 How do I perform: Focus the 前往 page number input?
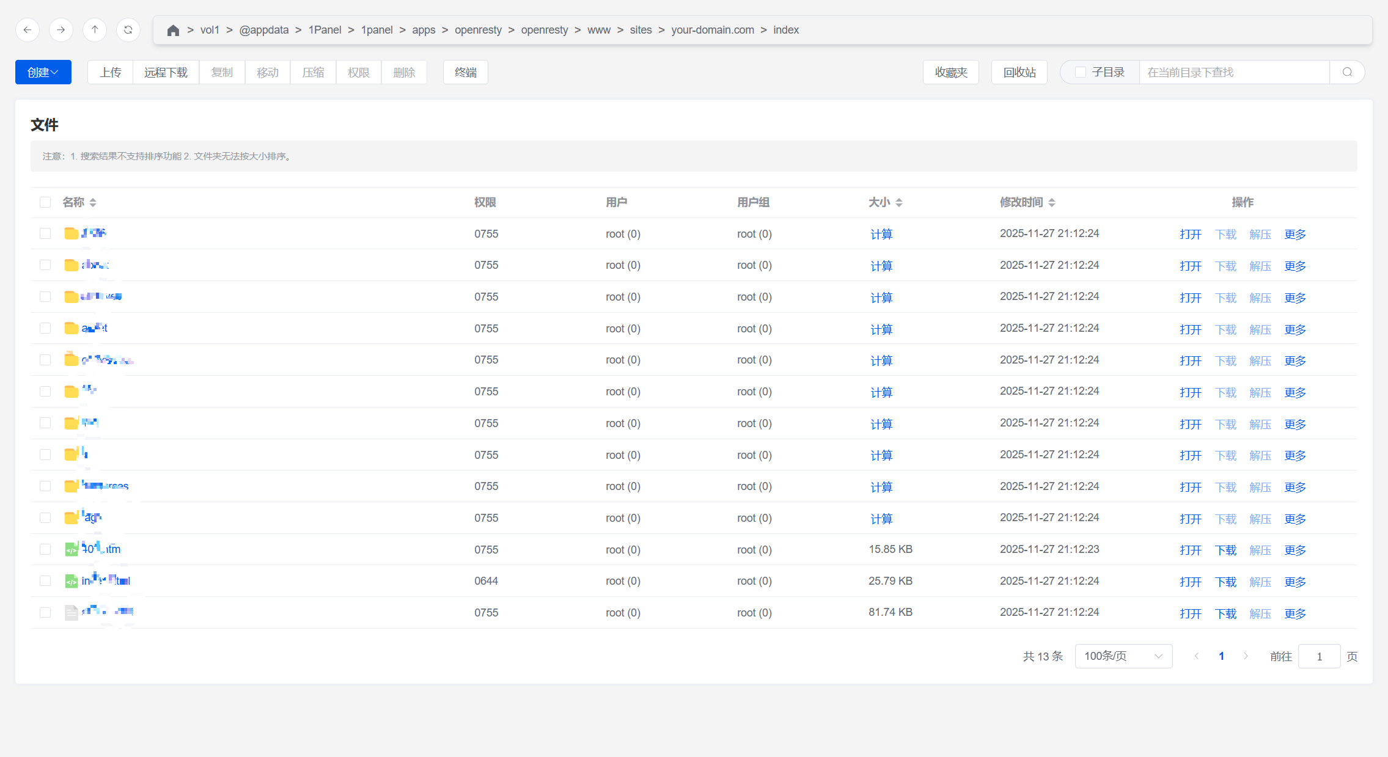coord(1319,656)
